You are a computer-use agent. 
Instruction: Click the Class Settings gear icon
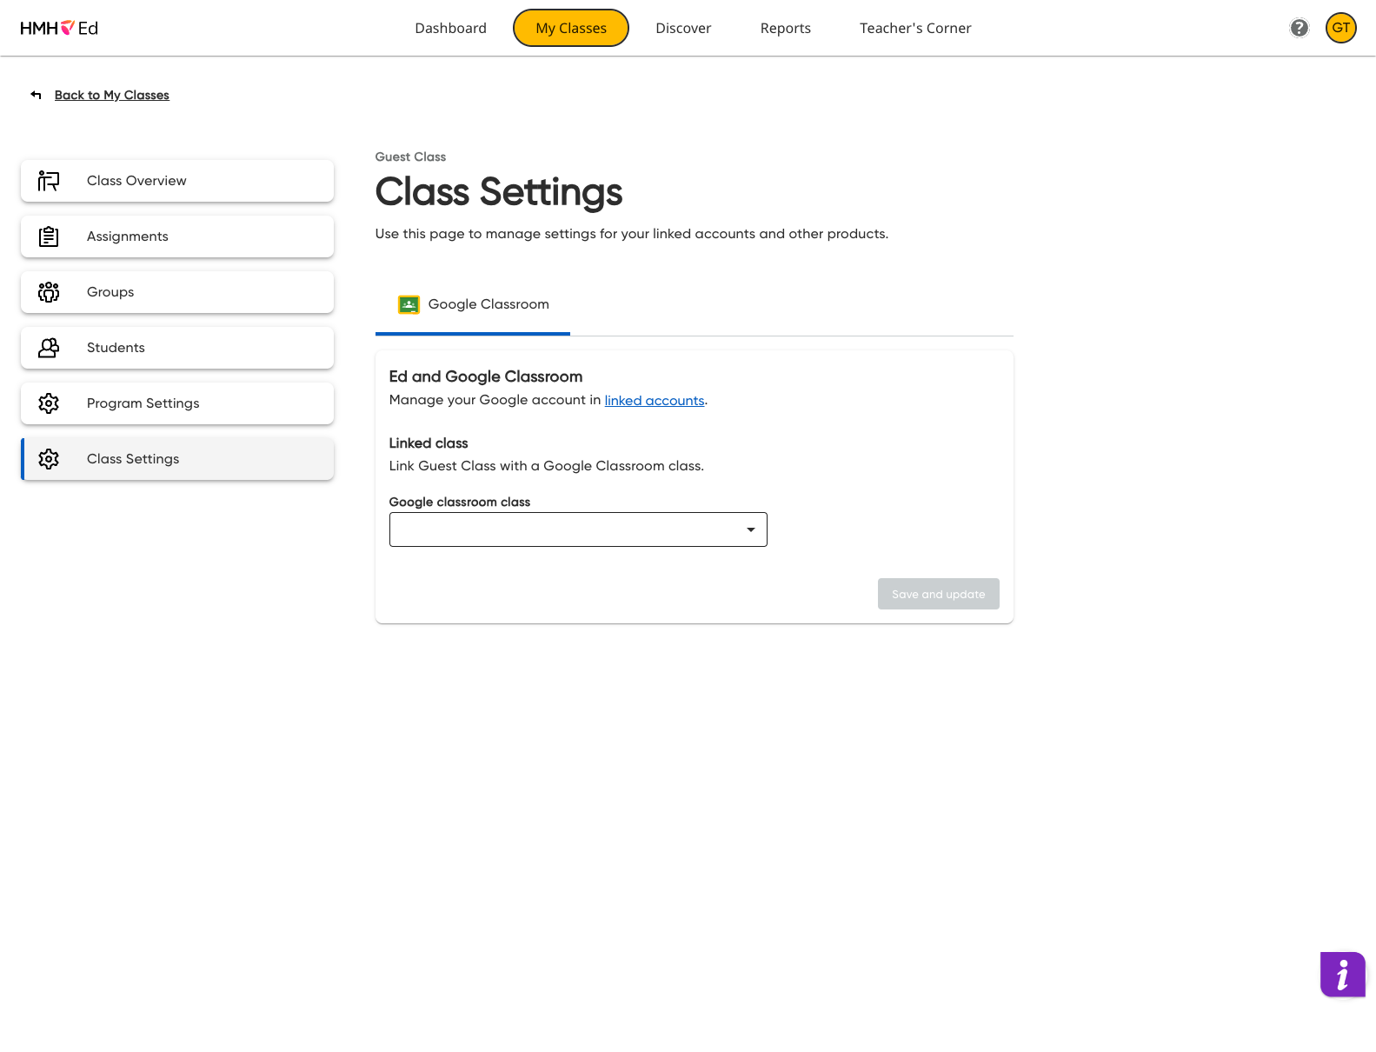pyautogui.click(x=49, y=459)
